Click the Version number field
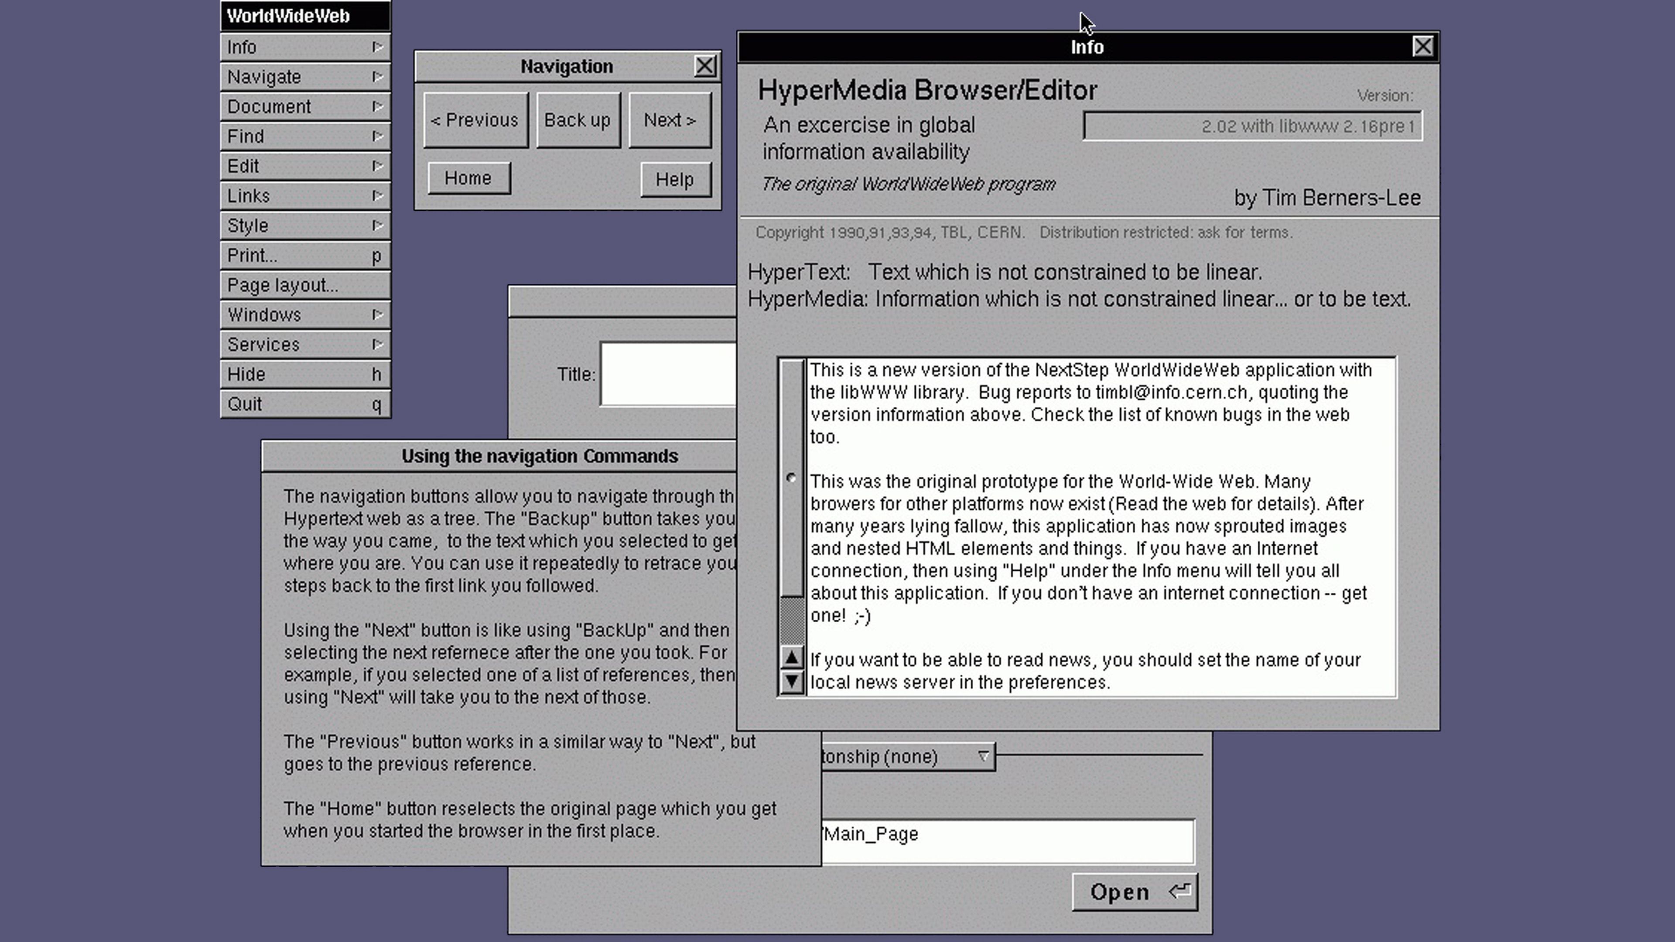The width and height of the screenshot is (1675, 942). [1252, 126]
